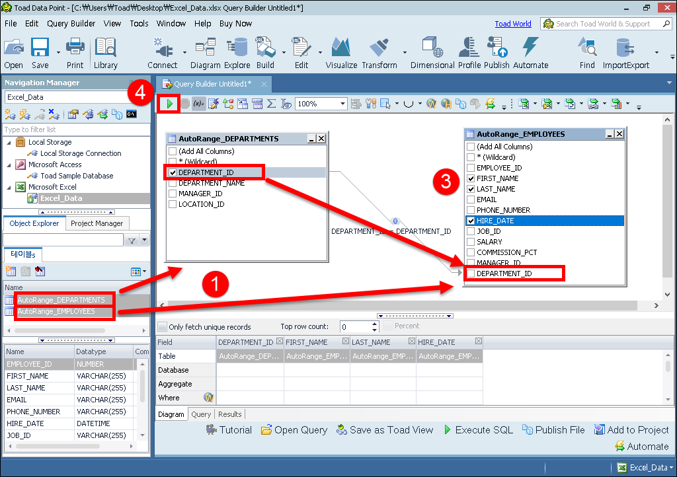677x477 pixels.
Task: Open the Save button dropdown arrow
Action: point(58,53)
